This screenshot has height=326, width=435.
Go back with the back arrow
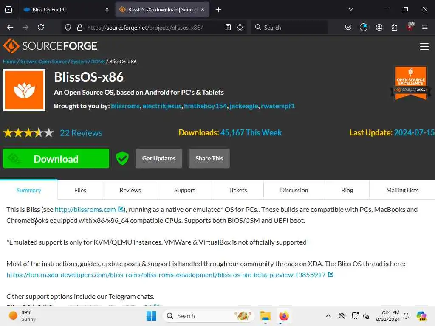(x=10, y=27)
